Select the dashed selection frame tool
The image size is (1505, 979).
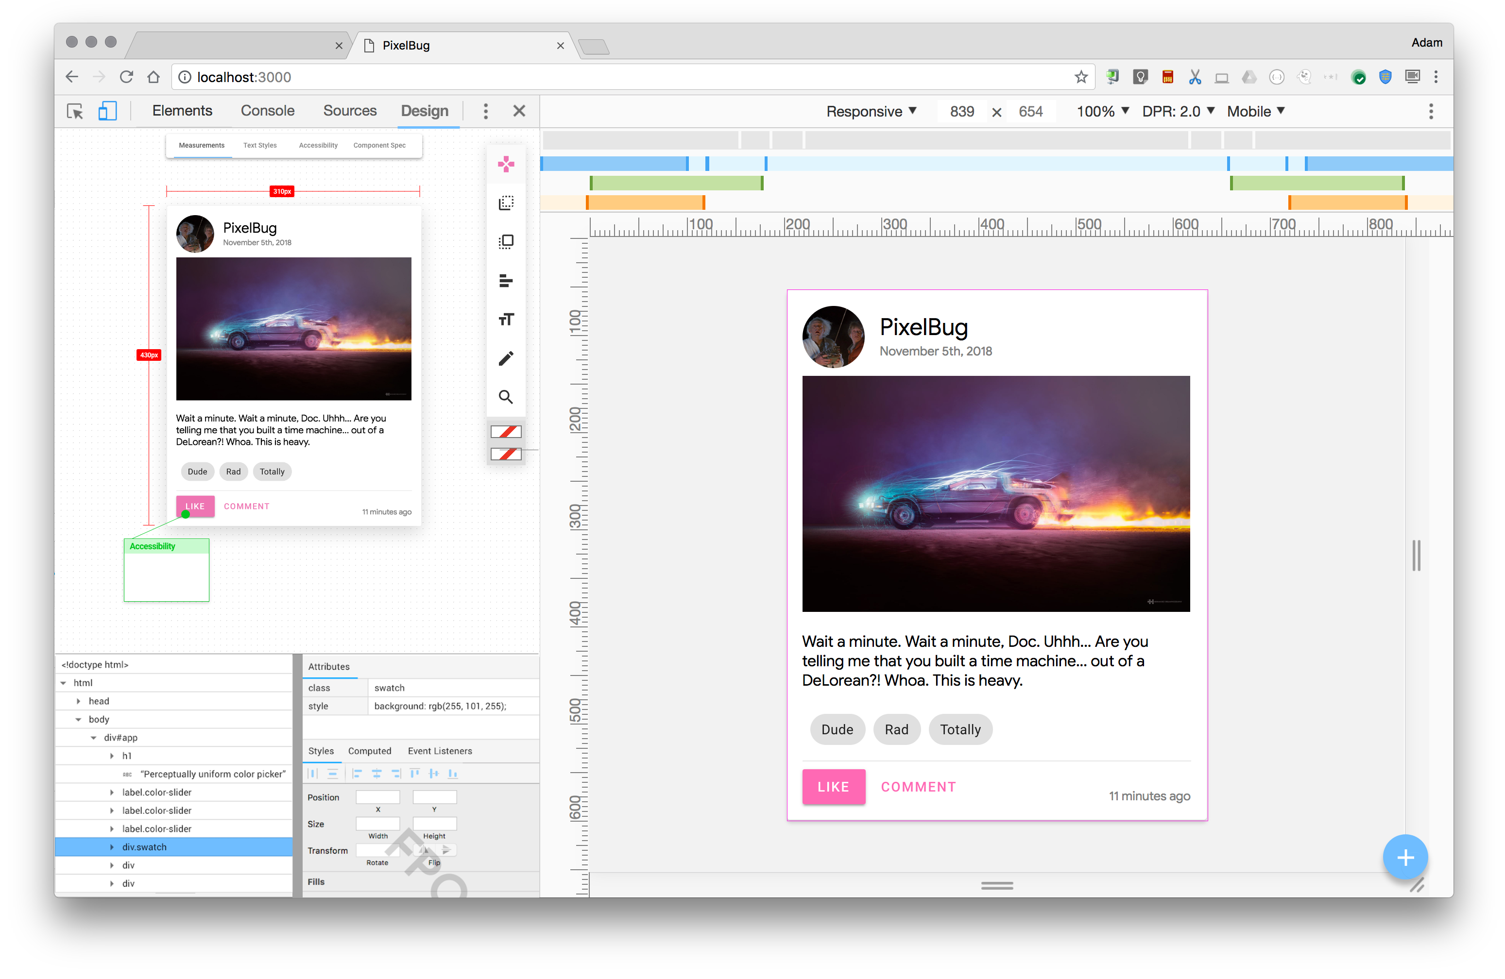pyautogui.click(x=506, y=203)
